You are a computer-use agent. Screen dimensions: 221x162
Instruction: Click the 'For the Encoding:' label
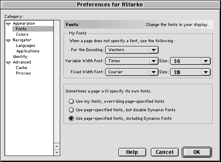87,50
